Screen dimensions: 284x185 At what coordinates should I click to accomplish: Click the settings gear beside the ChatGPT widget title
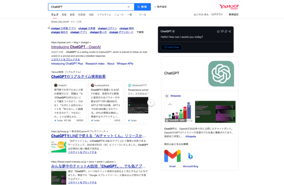tap(174, 32)
